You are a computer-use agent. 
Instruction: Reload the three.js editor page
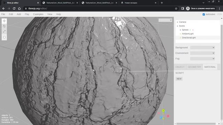click(x=14, y=8)
